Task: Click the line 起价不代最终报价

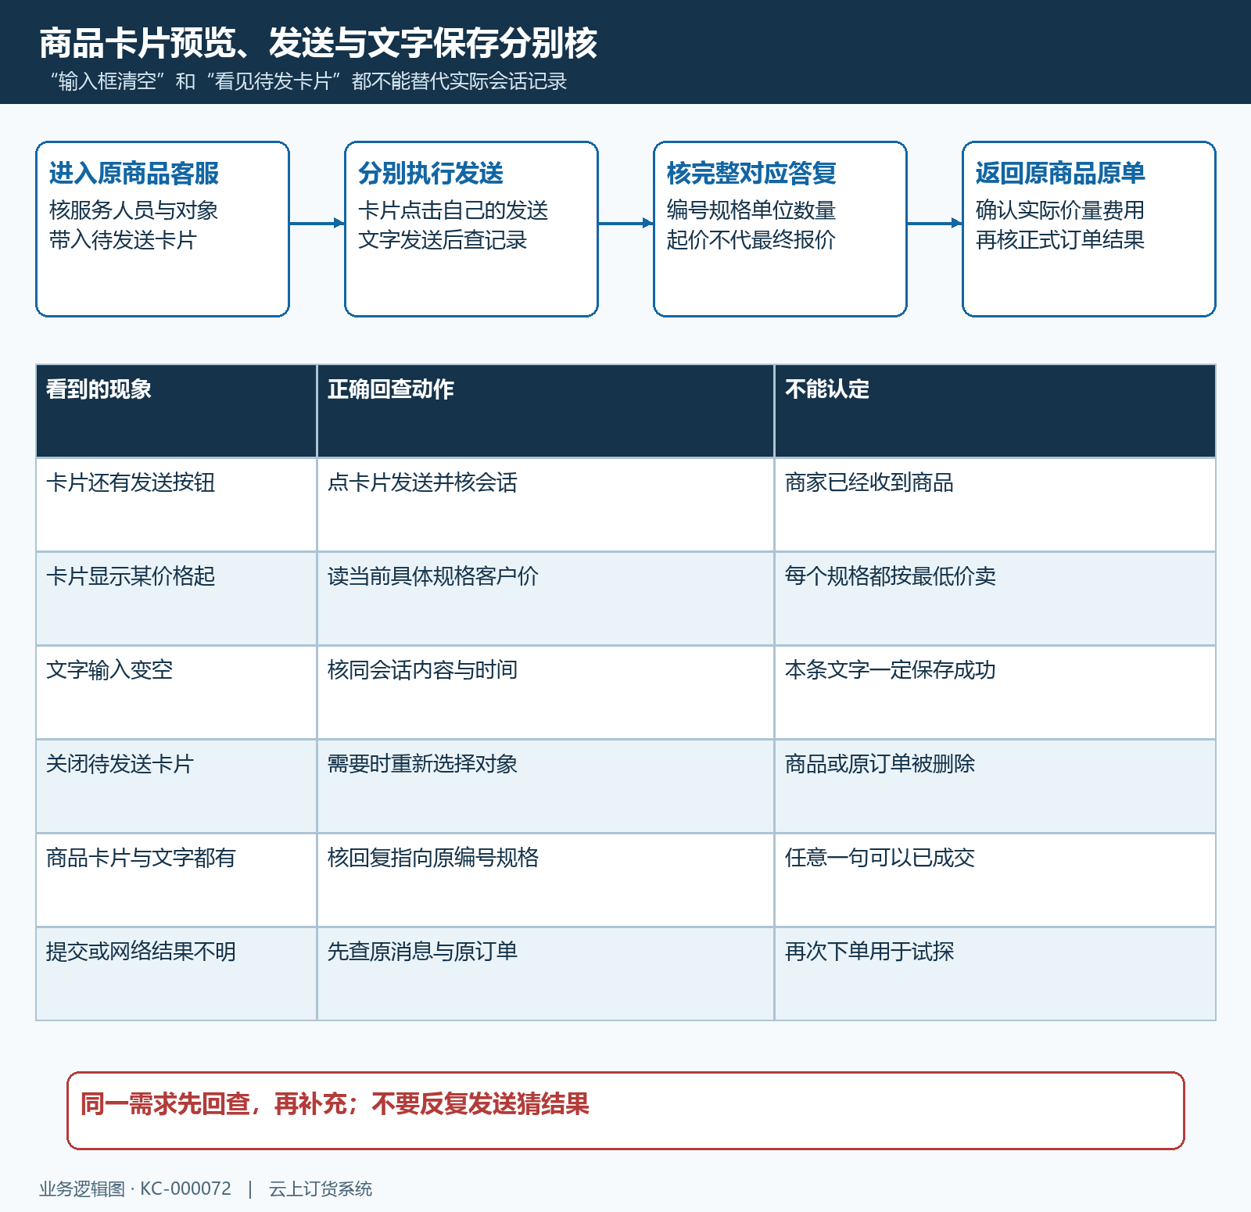Action: [x=751, y=240]
